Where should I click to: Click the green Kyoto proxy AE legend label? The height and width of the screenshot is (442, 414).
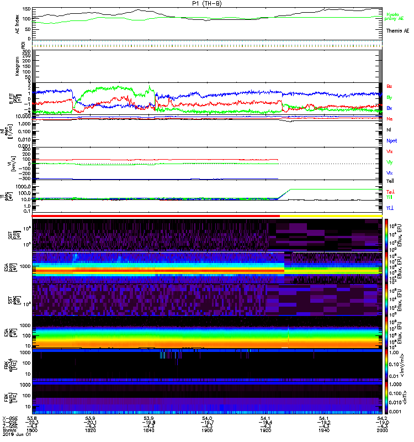pyautogui.click(x=394, y=17)
